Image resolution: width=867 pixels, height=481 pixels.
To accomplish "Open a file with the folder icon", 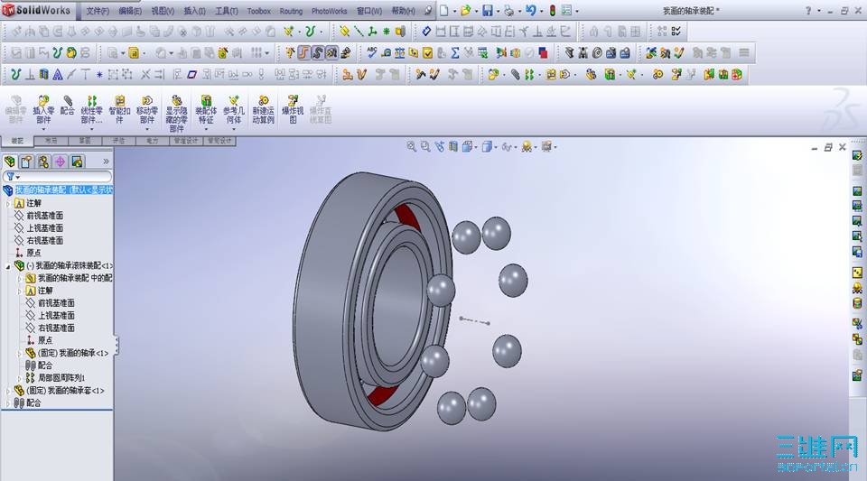I will pos(466,10).
